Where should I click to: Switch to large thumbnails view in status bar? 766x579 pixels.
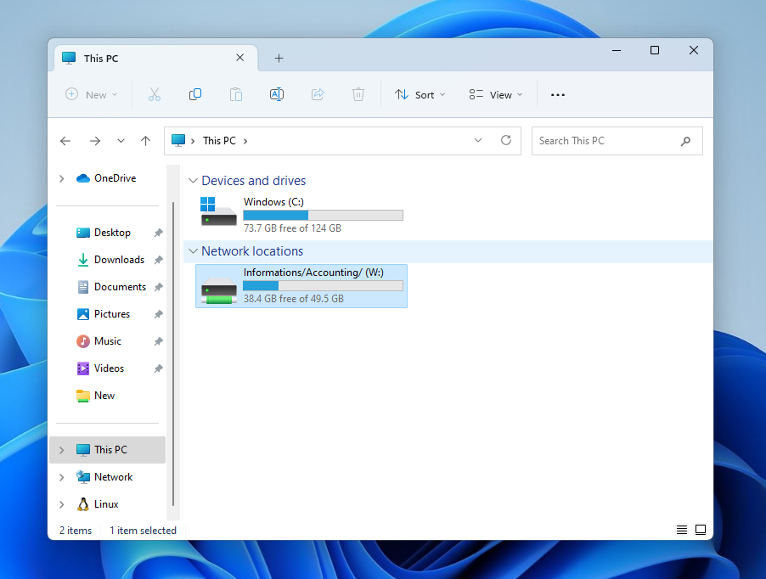[x=701, y=530]
